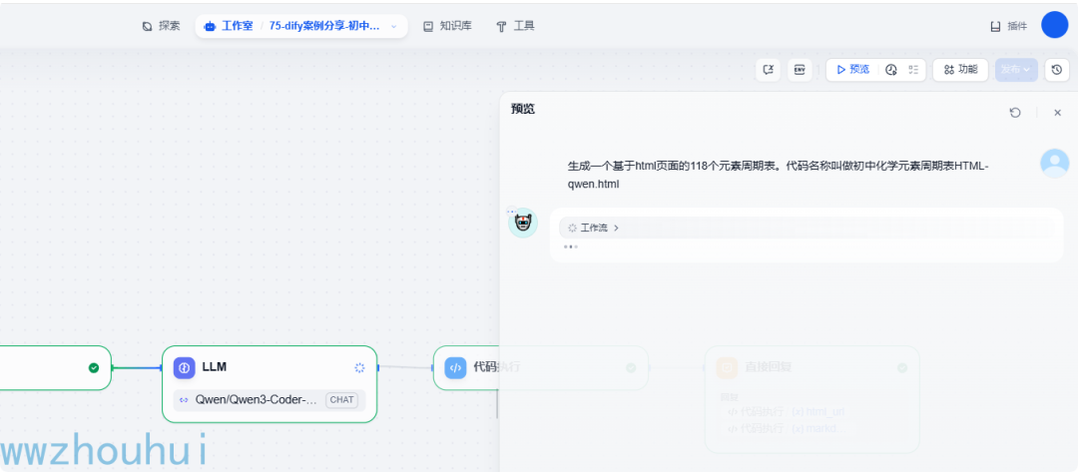
Task: Open the checklist icon in toolbar
Action: (913, 70)
